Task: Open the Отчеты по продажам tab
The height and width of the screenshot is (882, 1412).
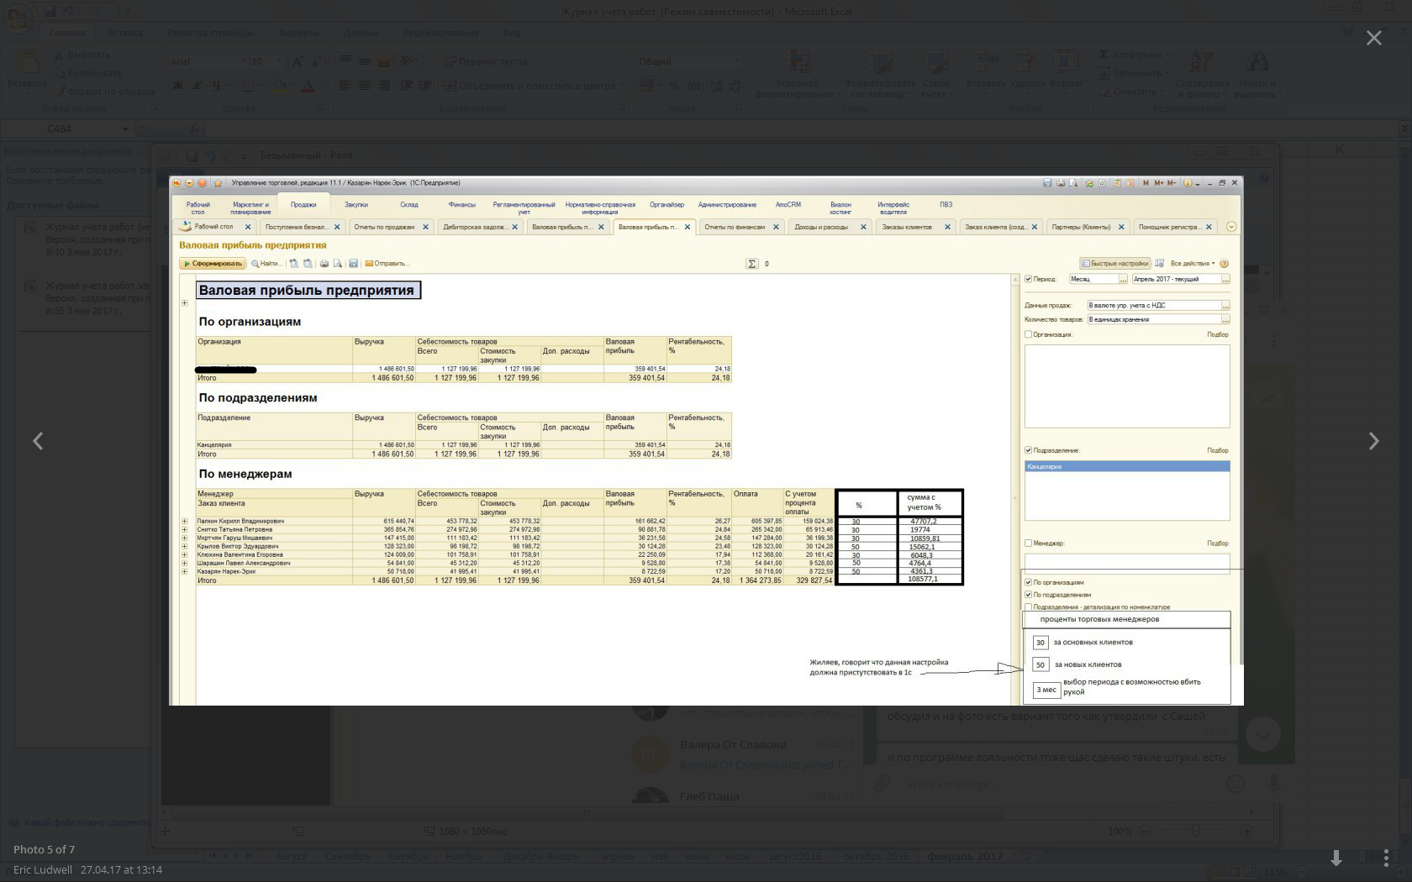Action: 384,227
